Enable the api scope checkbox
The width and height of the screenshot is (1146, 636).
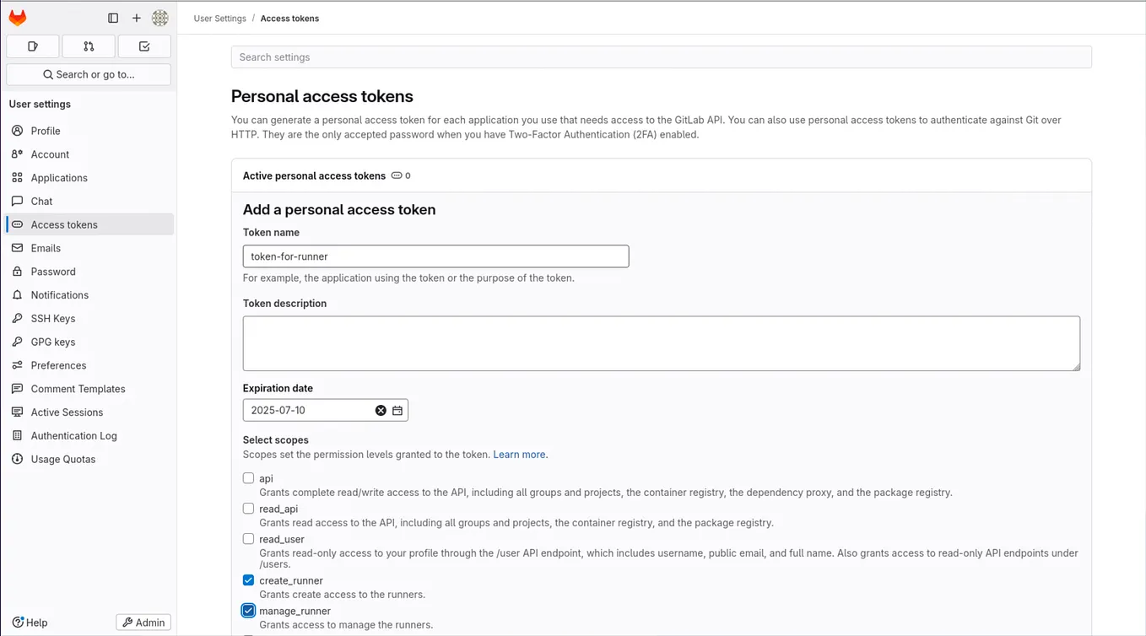click(x=248, y=477)
